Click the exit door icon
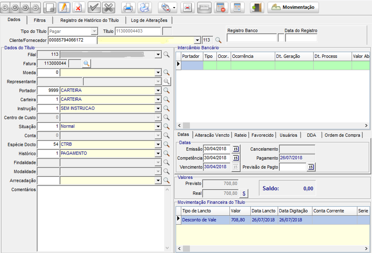Image resolution: width=372 pixels, height=253 pixels. pos(256,7)
